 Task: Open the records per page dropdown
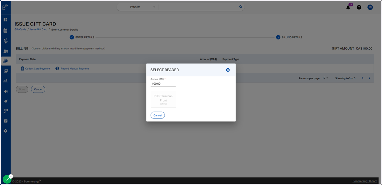pos(325,78)
